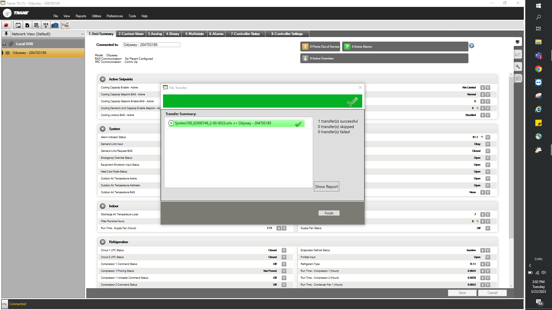Switch to the 7.Controller Status tab
Viewport: 552px width, 310px height.
pos(245,34)
